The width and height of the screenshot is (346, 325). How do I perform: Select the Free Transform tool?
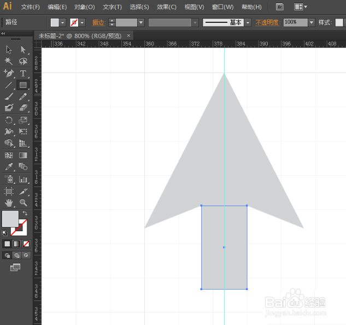pos(23,131)
